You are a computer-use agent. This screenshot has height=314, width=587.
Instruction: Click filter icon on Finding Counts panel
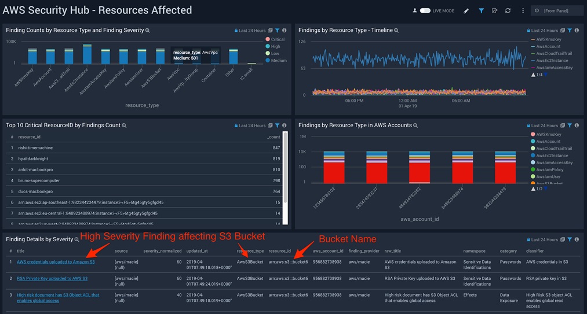coord(278,30)
